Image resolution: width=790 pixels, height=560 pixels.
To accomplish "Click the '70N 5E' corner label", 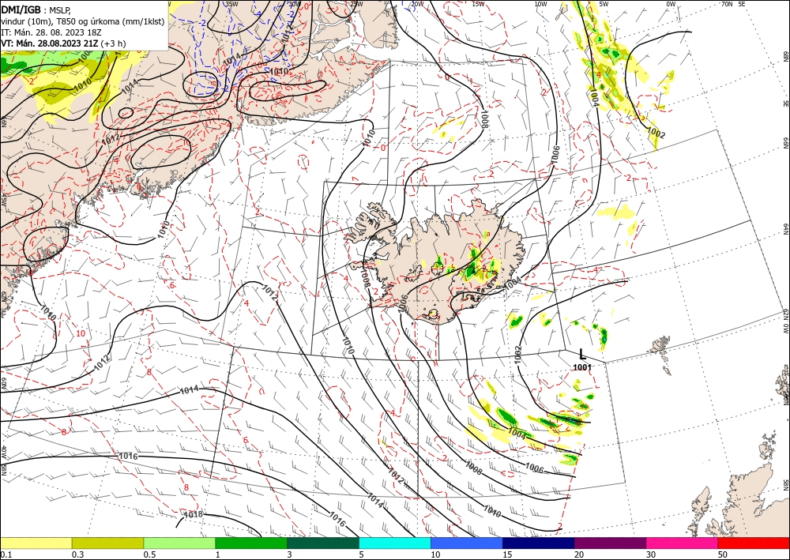I will click(x=733, y=3).
